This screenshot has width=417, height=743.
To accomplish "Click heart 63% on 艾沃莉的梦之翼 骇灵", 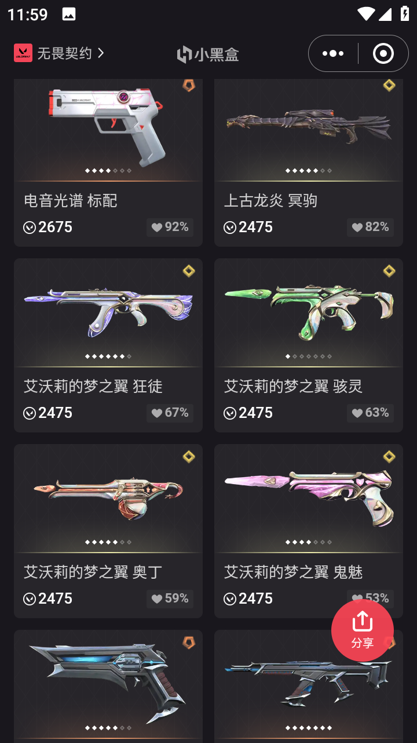I will (371, 413).
